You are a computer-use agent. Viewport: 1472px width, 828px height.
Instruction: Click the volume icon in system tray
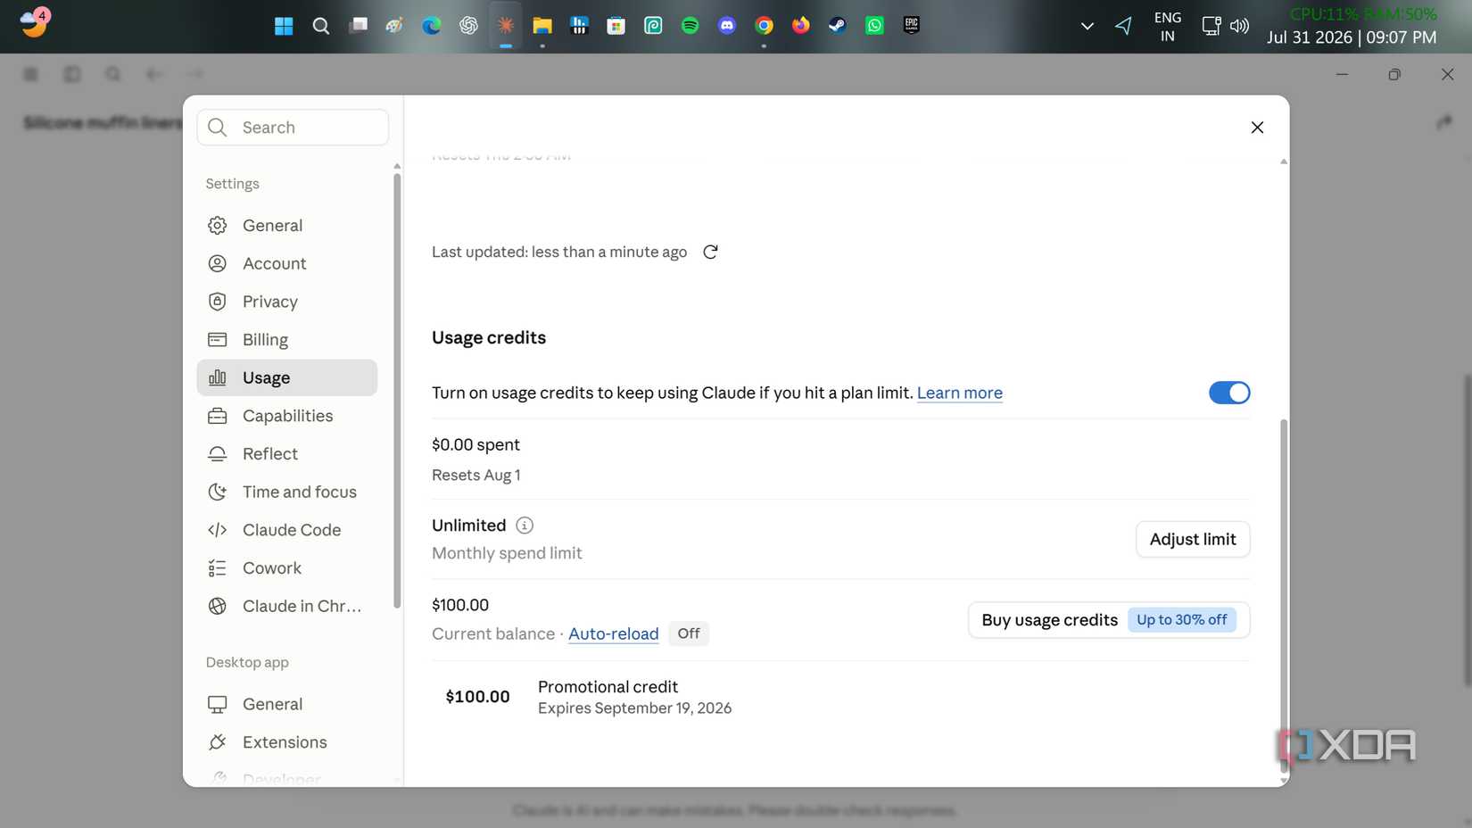(1239, 26)
